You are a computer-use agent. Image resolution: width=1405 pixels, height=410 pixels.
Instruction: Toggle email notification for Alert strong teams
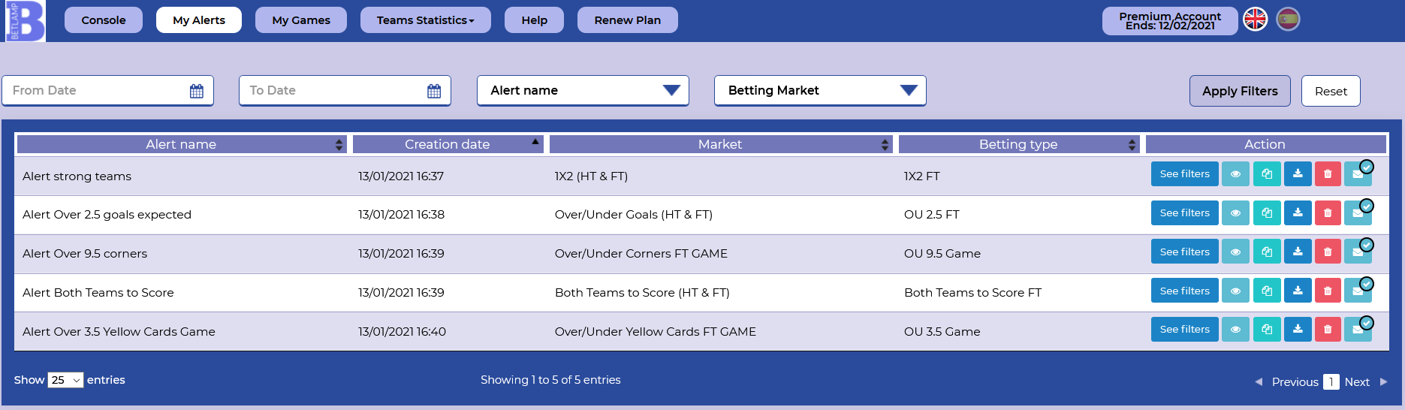click(1358, 174)
